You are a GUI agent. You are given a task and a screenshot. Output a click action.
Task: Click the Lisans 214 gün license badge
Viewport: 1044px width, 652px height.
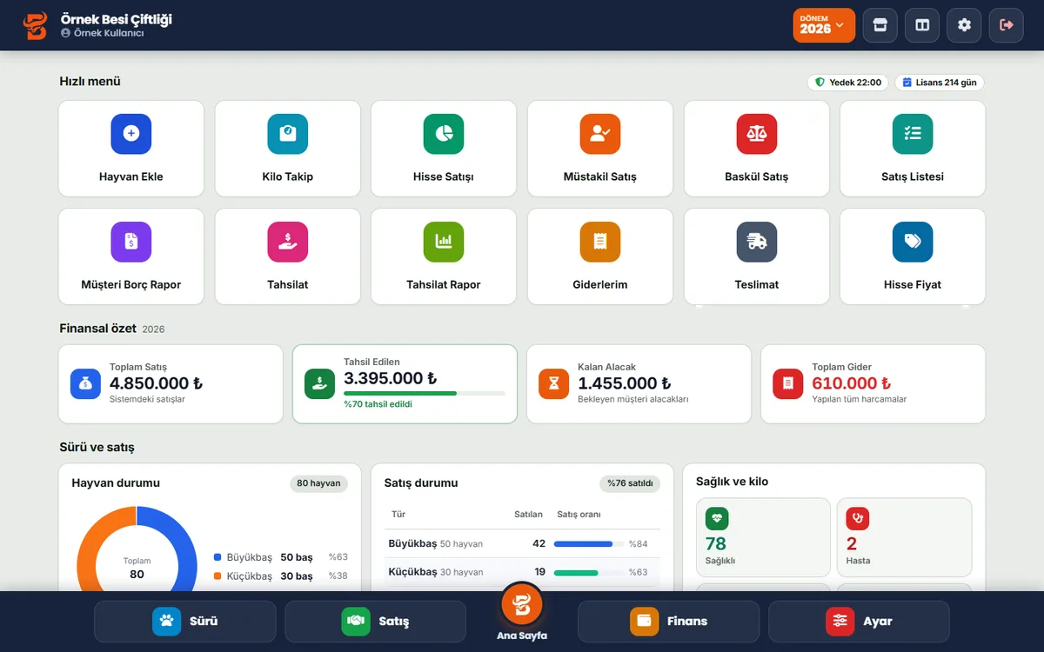point(940,83)
